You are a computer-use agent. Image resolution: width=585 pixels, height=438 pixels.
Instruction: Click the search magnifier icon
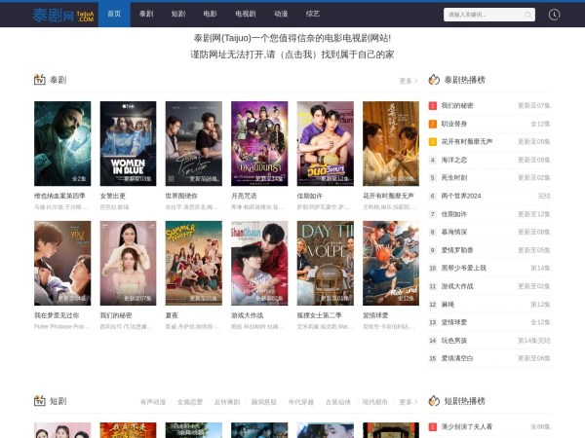point(527,15)
